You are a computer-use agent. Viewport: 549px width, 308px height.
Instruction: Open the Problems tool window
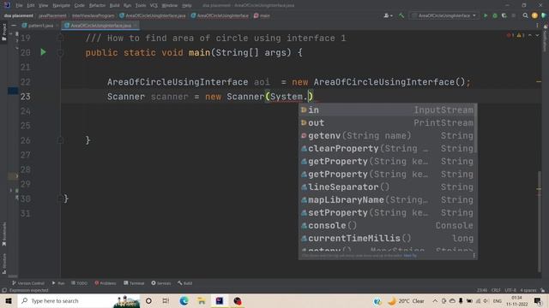point(105,283)
